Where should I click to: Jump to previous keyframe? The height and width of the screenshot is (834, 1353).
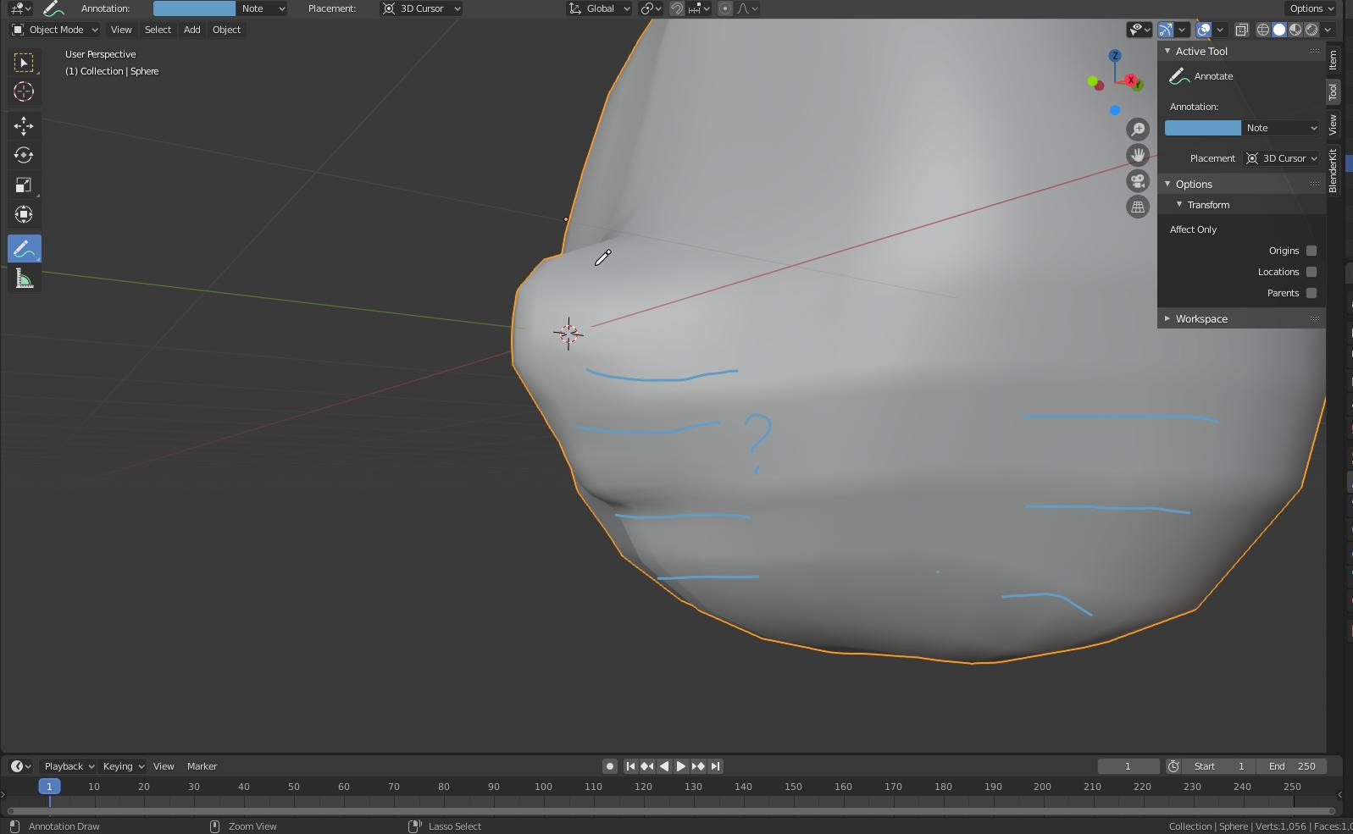(x=647, y=766)
